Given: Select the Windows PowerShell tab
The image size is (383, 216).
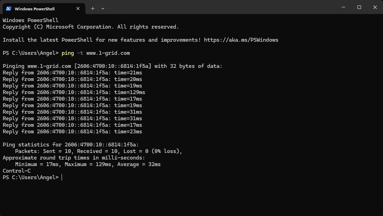Looking at the screenshot, I should click(38, 9).
